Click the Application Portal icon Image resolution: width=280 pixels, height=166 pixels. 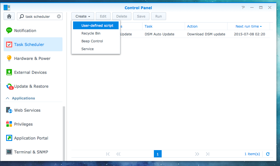9,138
